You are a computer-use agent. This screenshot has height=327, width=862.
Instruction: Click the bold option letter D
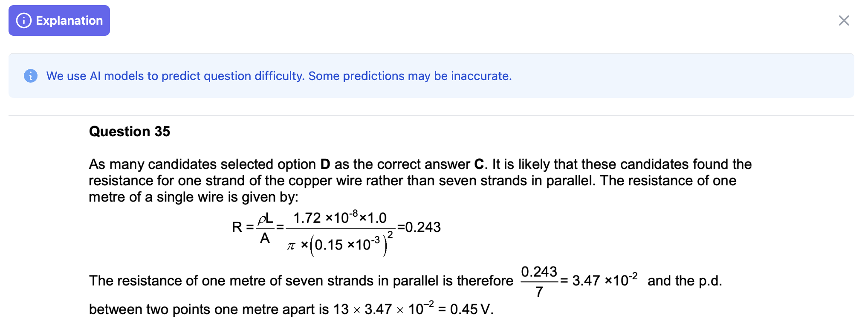click(x=325, y=164)
